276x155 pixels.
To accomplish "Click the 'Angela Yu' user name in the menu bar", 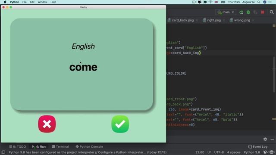I will coord(248,2).
